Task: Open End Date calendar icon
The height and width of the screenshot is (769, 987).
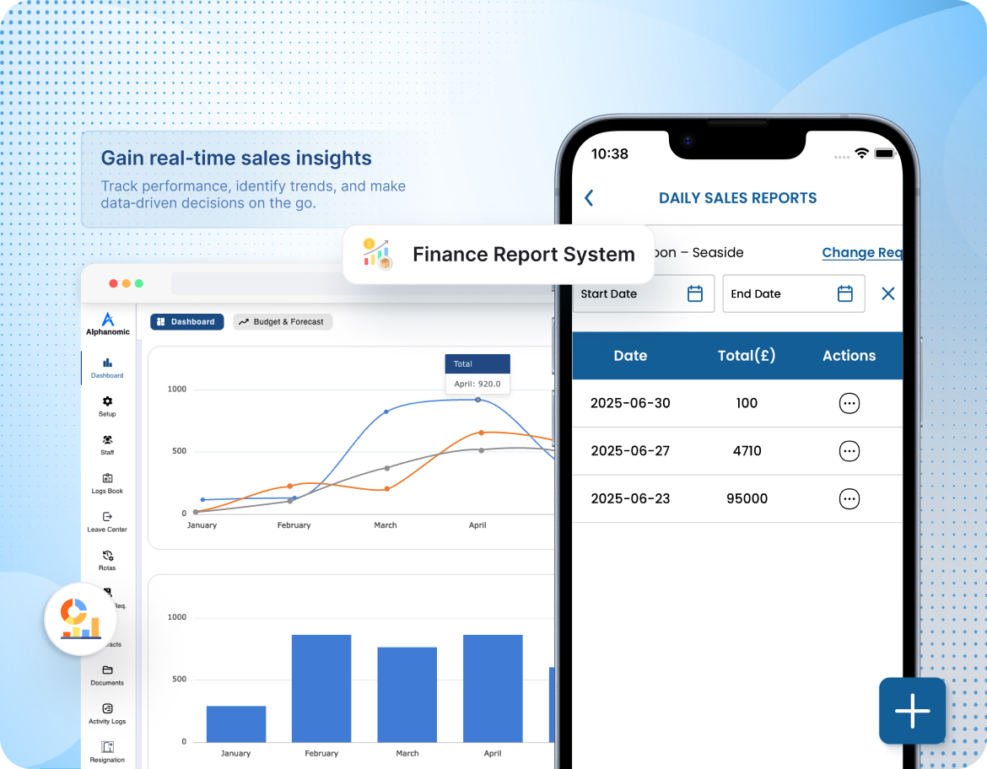Action: click(x=845, y=293)
